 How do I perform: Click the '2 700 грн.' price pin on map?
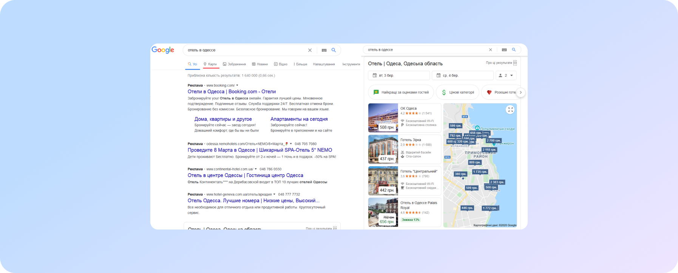point(494,141)
